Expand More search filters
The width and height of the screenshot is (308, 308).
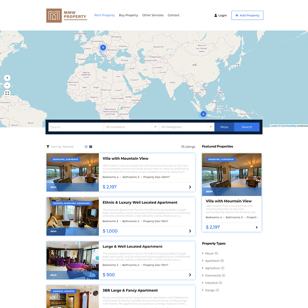pyautogui.click(x=224, y=127)
